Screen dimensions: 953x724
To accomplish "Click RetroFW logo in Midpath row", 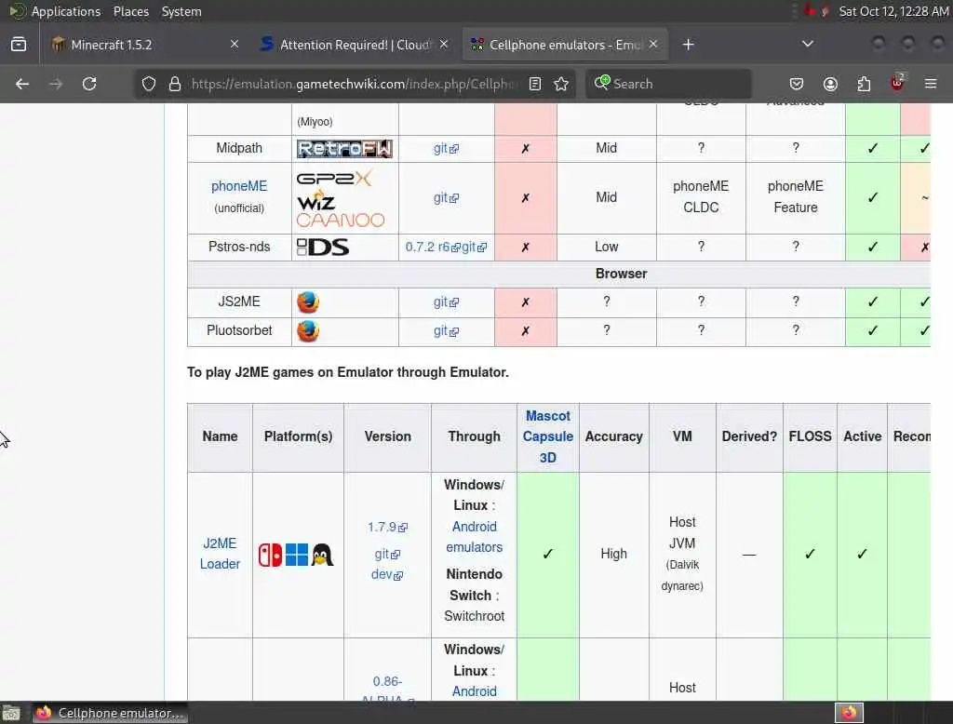I will pos(344,148).
